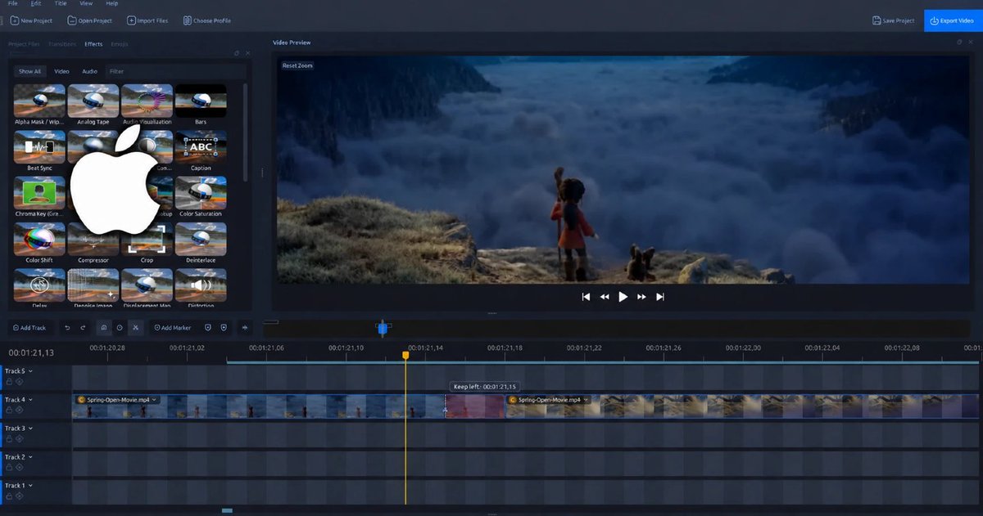Viewport: 983px width, 516px height.
Task: Toggle keyframe icon on Track 3
Action: (x=19, y=439)
